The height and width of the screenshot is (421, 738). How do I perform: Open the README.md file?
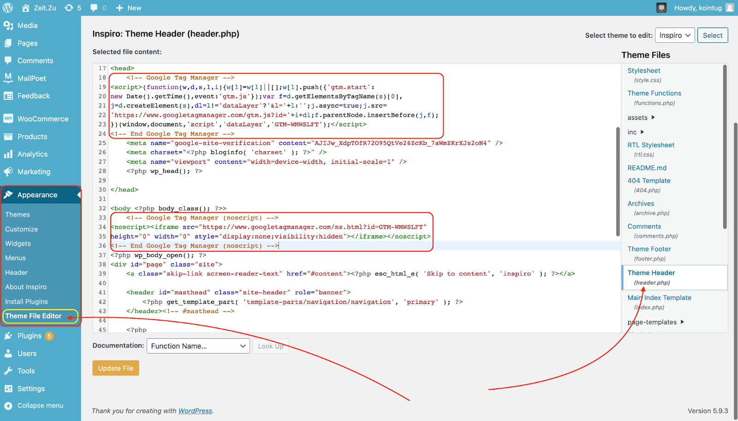(x=647, y=168)
